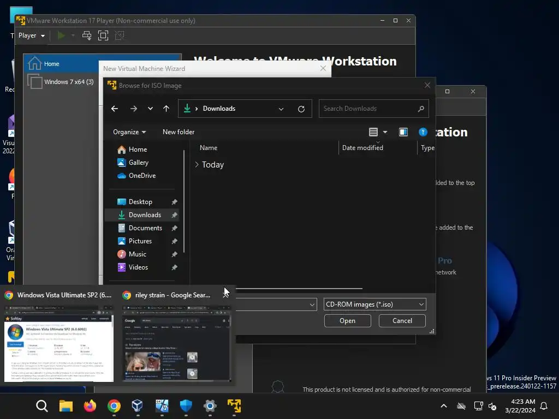
Task: Select Windows 7 x64 (3) virtual machine
Action: (x=61, y=82)
